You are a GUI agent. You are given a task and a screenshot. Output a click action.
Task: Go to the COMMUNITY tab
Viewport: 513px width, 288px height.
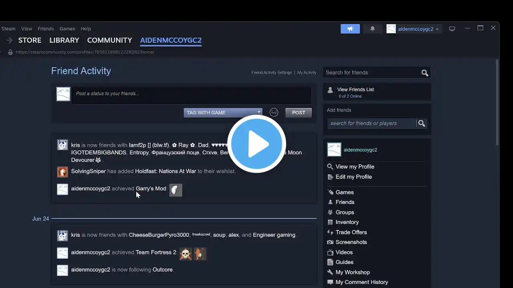[x=109, y=40]
